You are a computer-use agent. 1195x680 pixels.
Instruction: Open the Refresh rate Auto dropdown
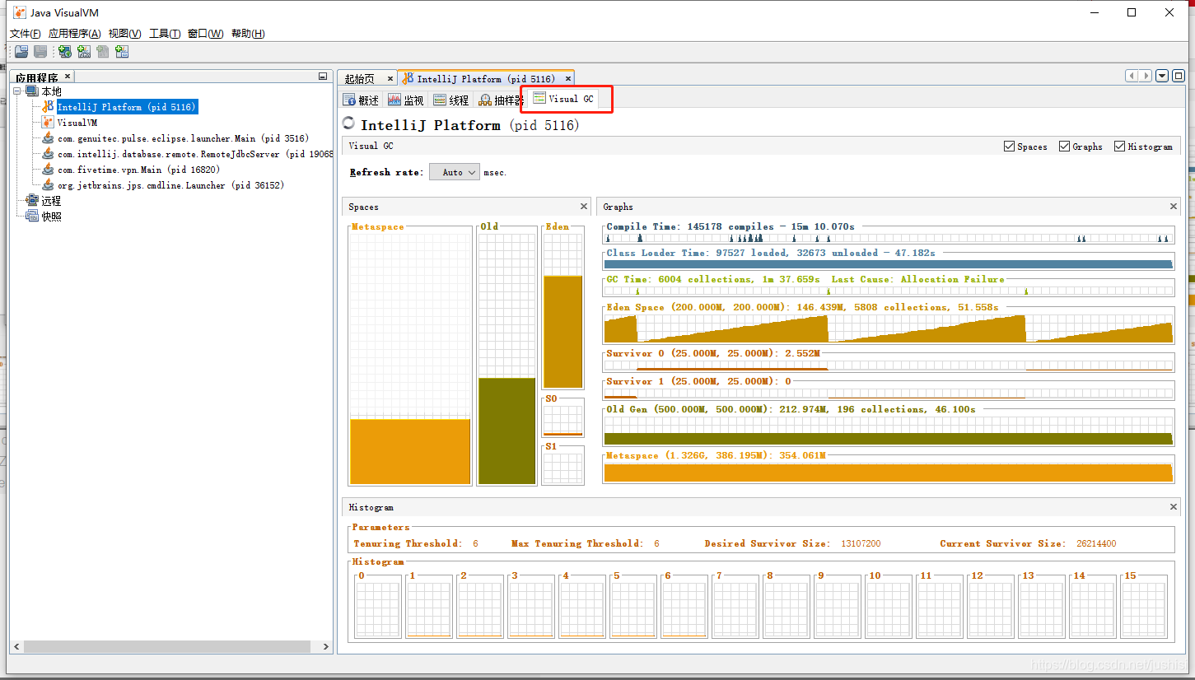(x=455, y=172)
